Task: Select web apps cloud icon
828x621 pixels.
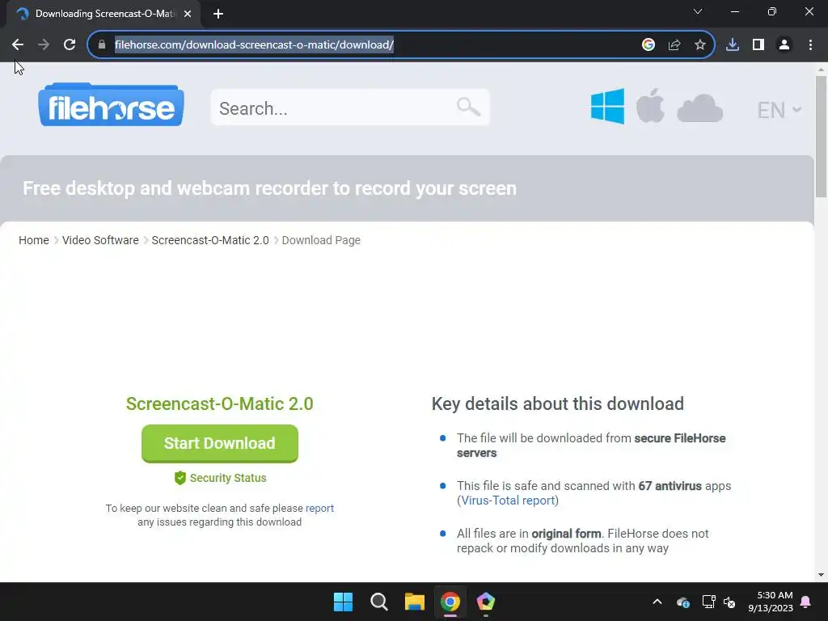Action: pos(699,108)
